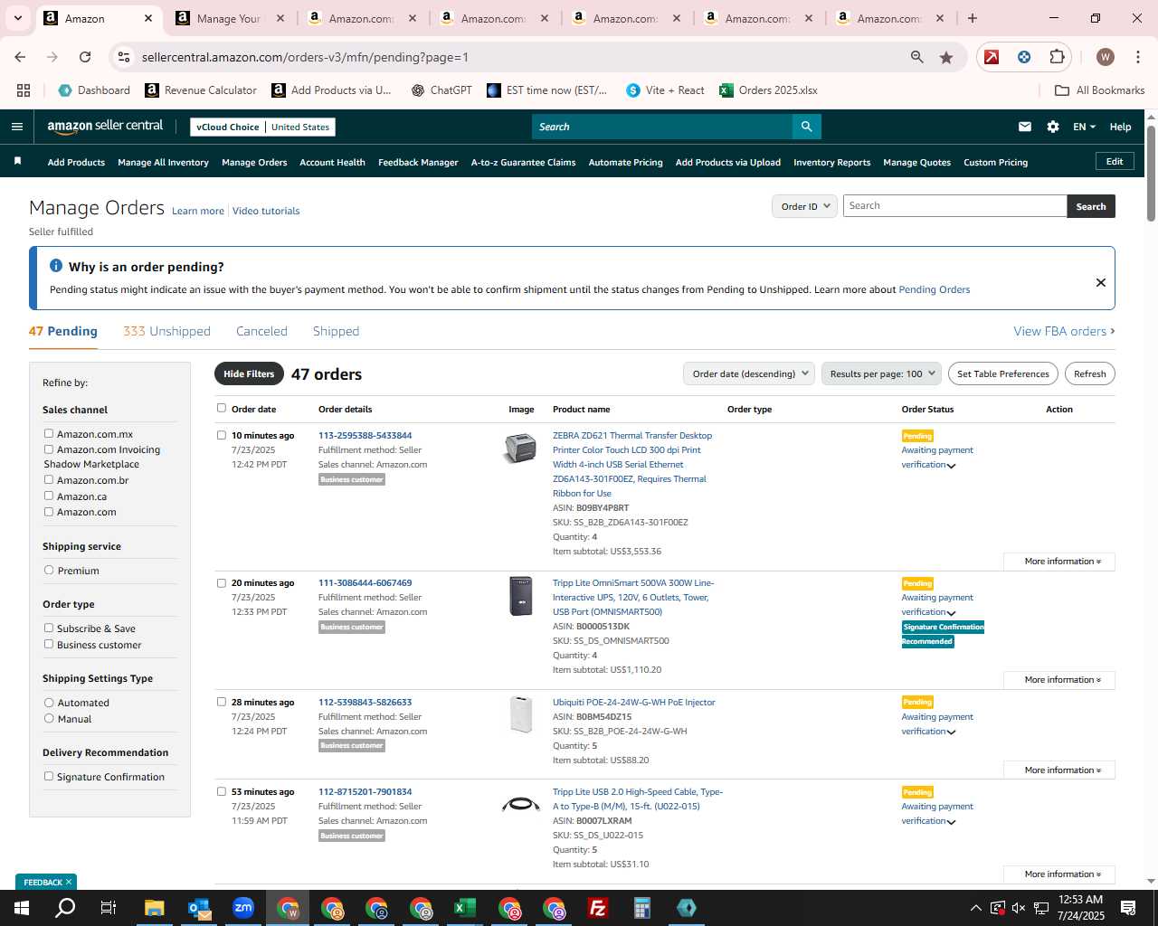Open the Order date (descending) sort dropdown
The width and height of the screenshot is (1158, 926).
(x=749, y=373)
